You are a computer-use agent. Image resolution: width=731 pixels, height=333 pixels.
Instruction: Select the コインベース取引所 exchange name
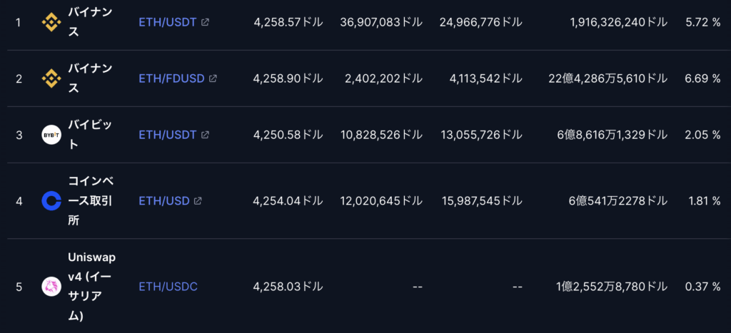pyautogui.click(x=90, y=201)
